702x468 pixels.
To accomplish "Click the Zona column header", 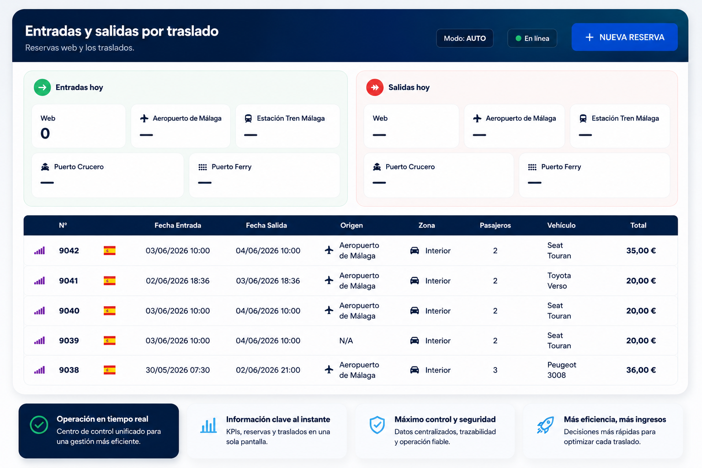I will tap(427, 225).
